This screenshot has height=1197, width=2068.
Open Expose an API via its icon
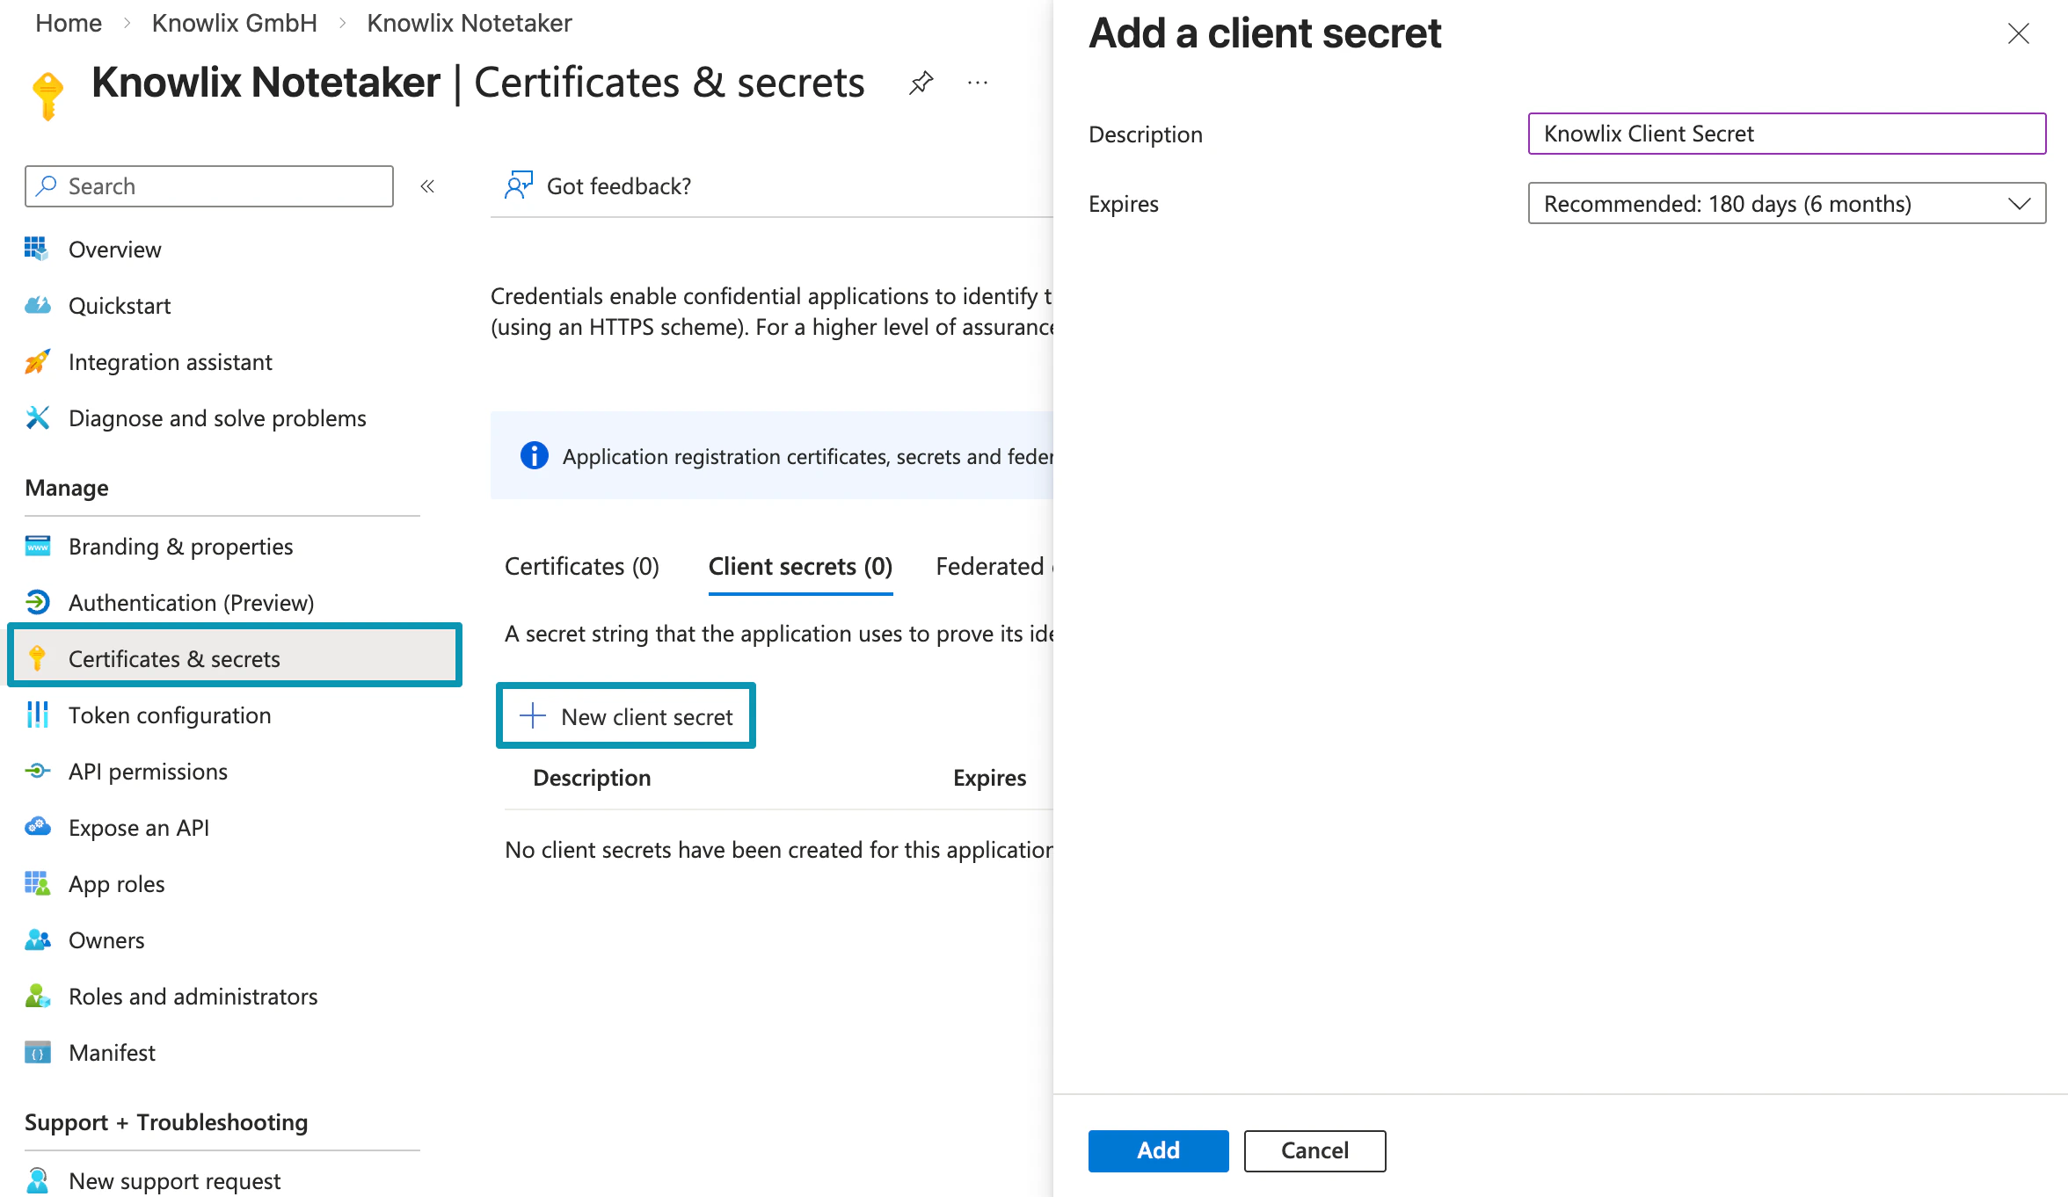point(37,827)
